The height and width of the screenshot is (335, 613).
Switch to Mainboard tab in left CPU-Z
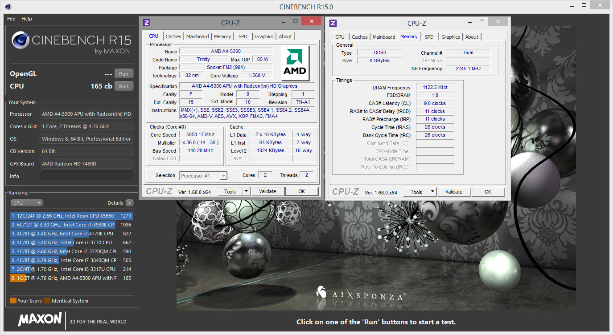pyautogui.click(x=197, y=36)
